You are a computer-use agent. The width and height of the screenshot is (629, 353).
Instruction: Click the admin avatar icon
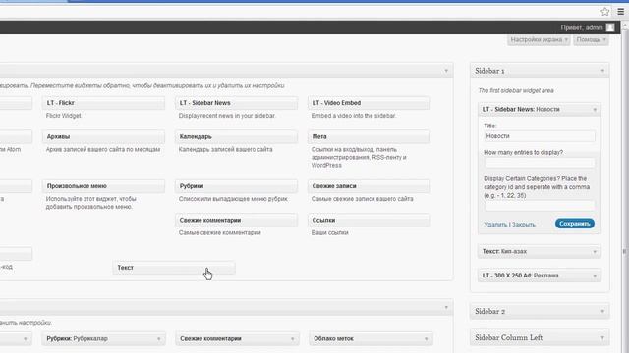pos(610,27)
